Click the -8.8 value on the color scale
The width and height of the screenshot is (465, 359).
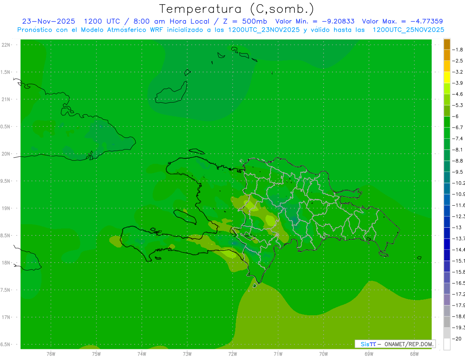point(458,161)
